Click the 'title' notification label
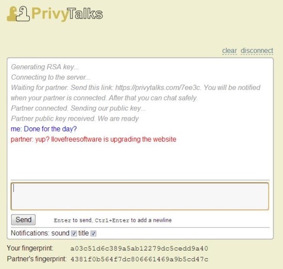Screen dimensions: 283x269 (83, 233)
